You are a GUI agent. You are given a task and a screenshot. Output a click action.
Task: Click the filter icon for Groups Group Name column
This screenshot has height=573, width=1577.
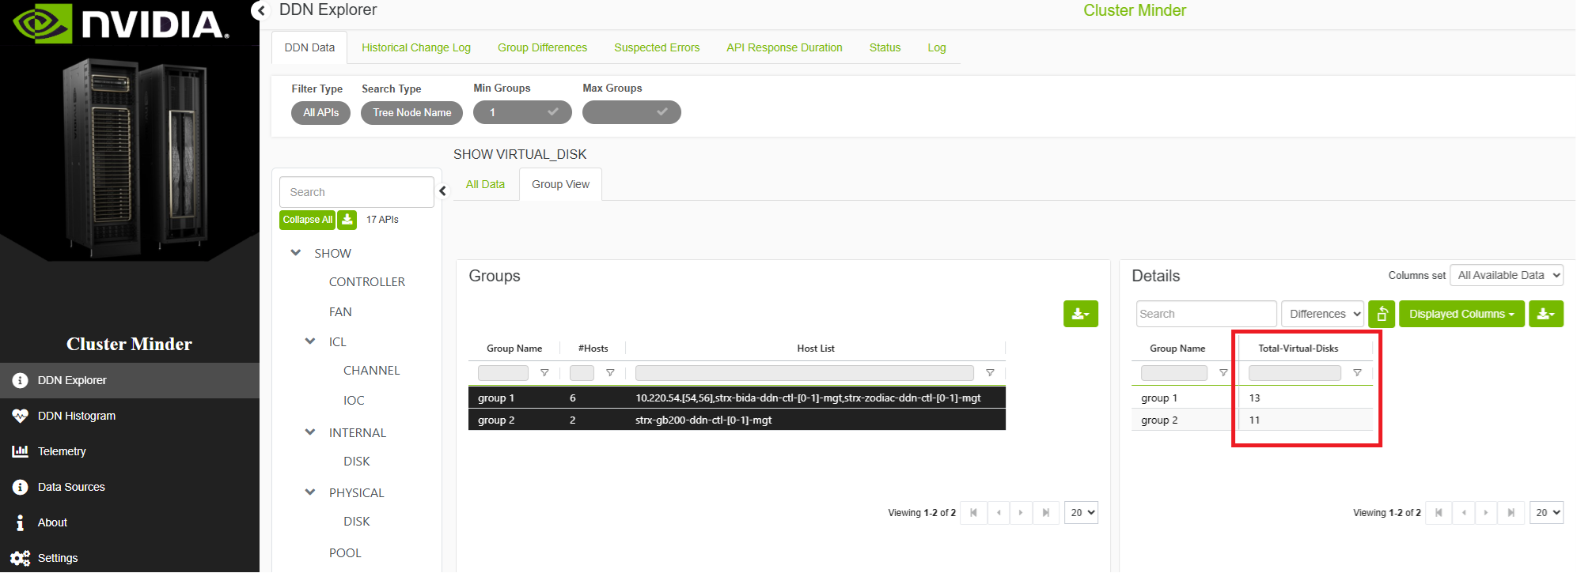pyautogui.click(x=544, y=373)
